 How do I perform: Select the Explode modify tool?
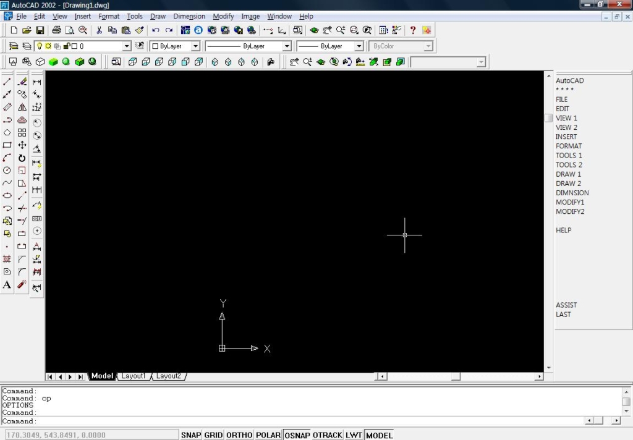[22, 285]
